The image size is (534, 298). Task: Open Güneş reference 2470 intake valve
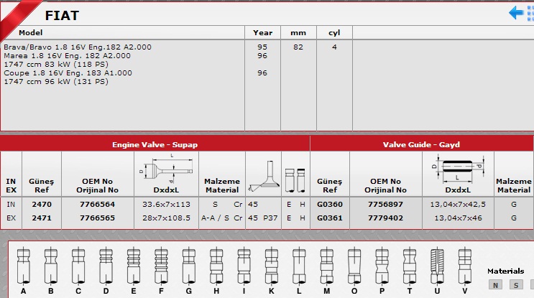(42, 204)
